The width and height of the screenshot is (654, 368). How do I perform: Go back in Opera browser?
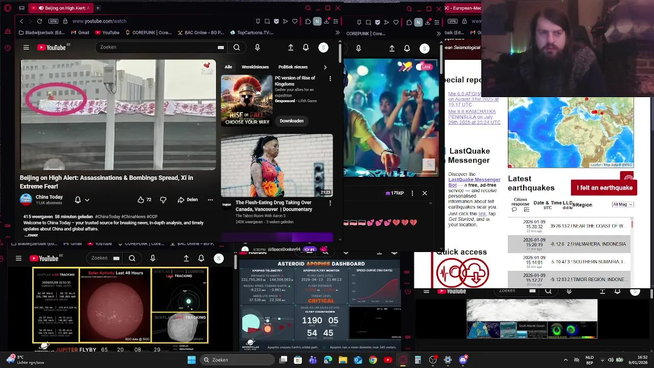point(21,21)
